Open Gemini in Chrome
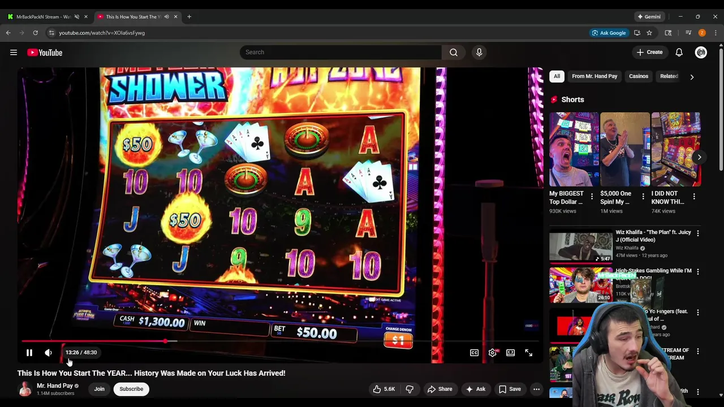724x407 pixels. 649,16
